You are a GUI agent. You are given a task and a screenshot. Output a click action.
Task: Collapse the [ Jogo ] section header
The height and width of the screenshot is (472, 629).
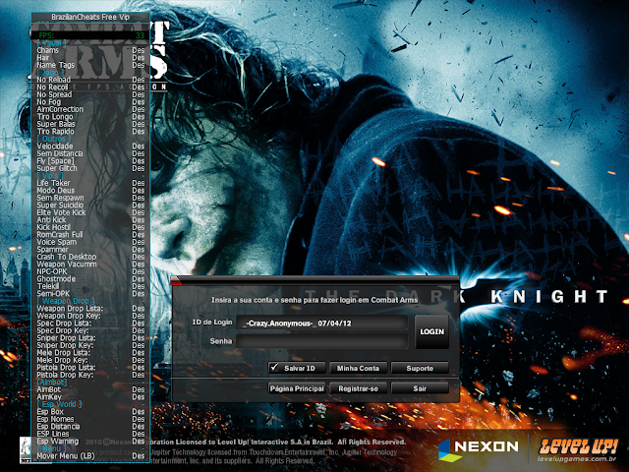(x=50, y=72)
